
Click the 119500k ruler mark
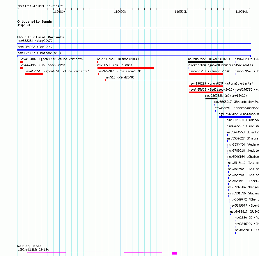[181, 12]
